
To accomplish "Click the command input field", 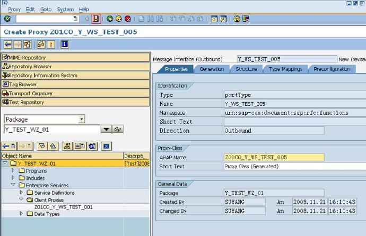I will 45,19.
